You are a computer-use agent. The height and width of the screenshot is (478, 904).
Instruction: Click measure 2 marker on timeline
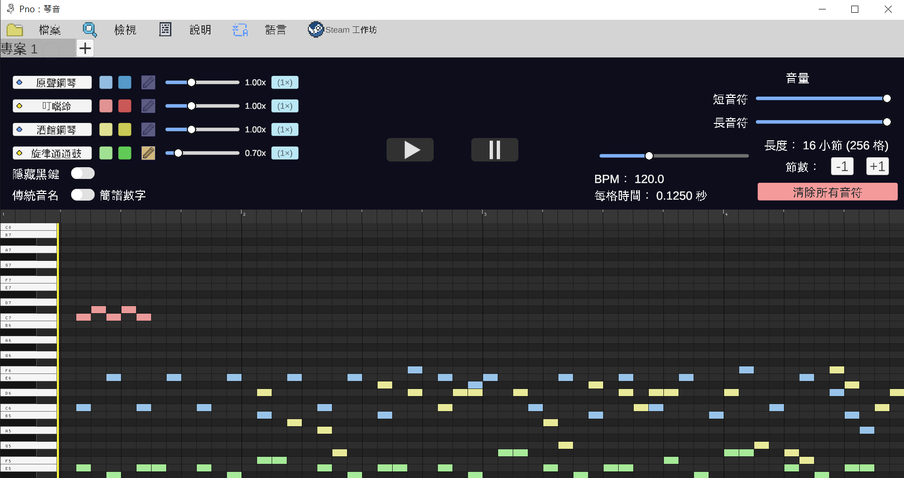click(x=244, y=214)
